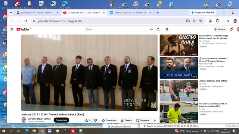Open the Windows Start menu
239x134 pixels.
(x=3, y=131)
